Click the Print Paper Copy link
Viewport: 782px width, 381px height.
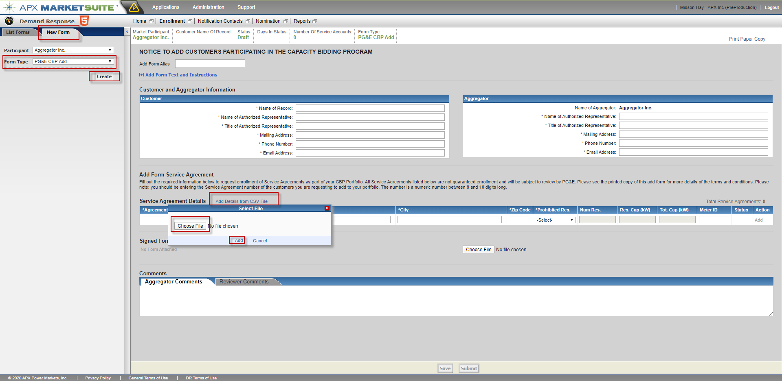(x=747, y=39)
